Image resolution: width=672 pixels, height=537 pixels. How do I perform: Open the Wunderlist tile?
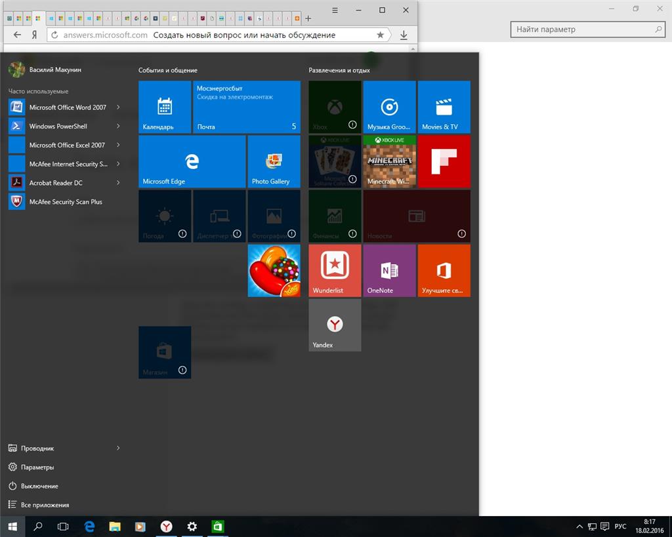[x=335, y=271]
